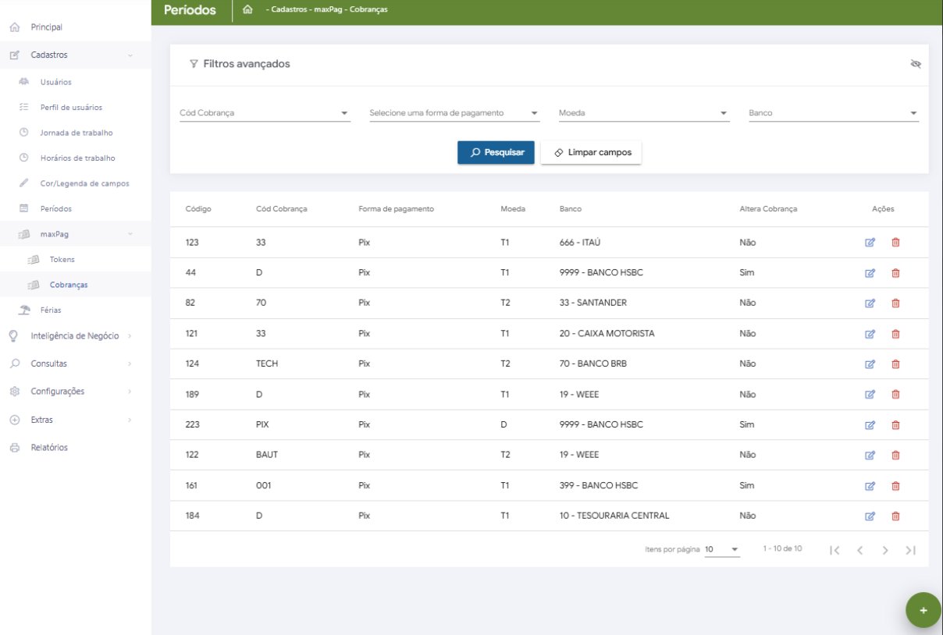The width and height of the screenshot is (943, 635).
Task: Click edit icon for 70 - BANCO BRB row
Action: pos(870,364)
